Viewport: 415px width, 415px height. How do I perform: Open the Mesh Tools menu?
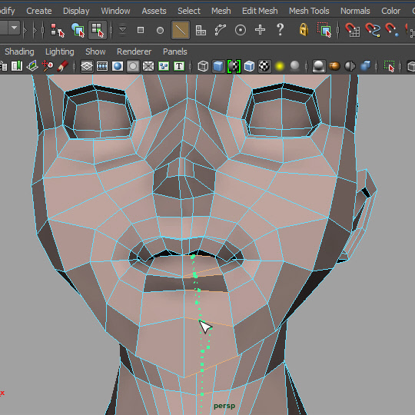[309, 11]
